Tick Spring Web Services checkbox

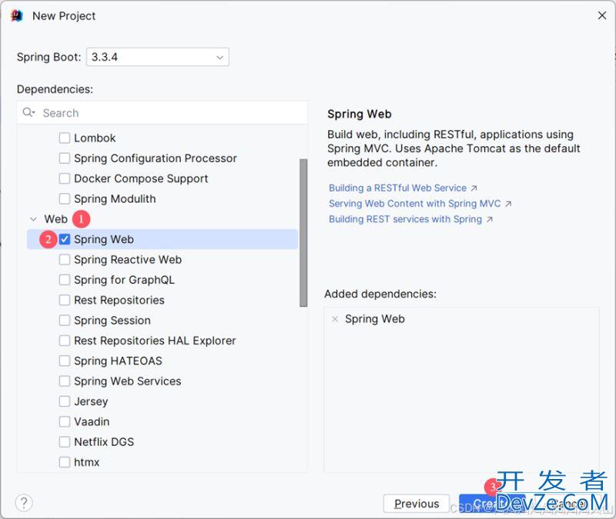(65, 381)
